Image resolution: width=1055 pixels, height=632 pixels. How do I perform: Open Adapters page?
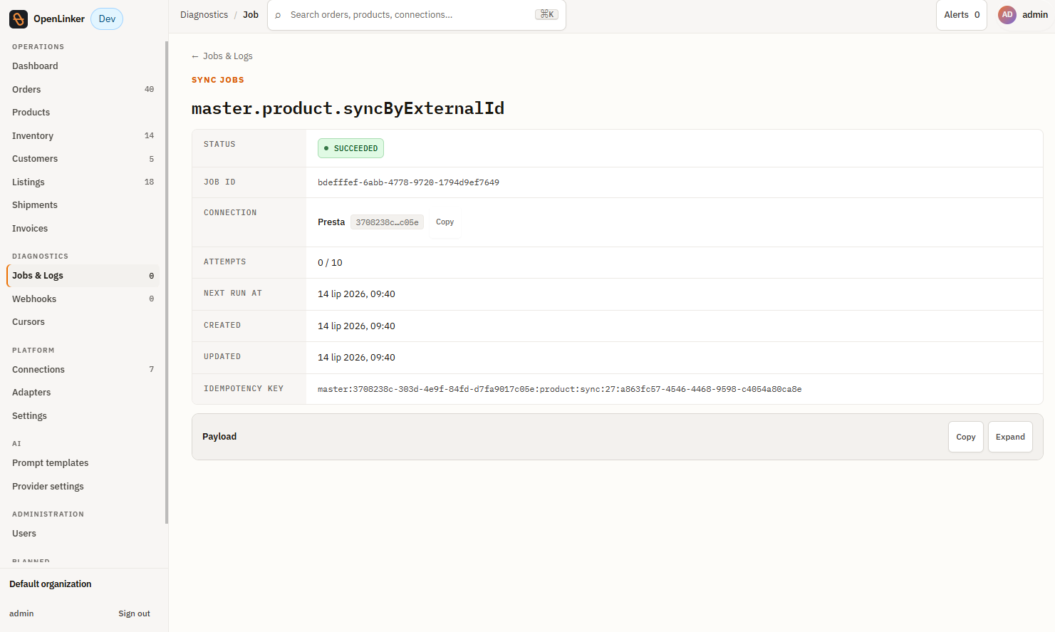click(83, 393)
